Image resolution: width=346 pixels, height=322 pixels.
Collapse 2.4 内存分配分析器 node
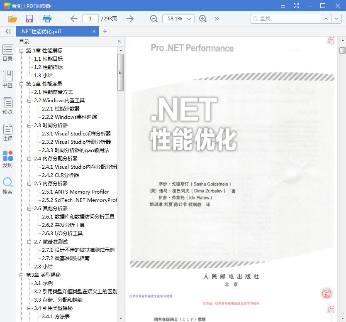(x=29, y=159)
